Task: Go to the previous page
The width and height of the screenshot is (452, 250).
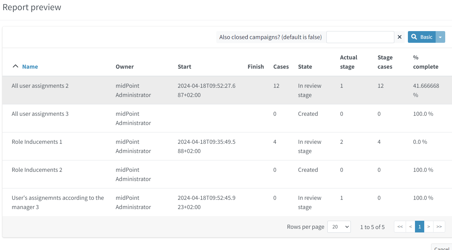Action: coord(410,227)
